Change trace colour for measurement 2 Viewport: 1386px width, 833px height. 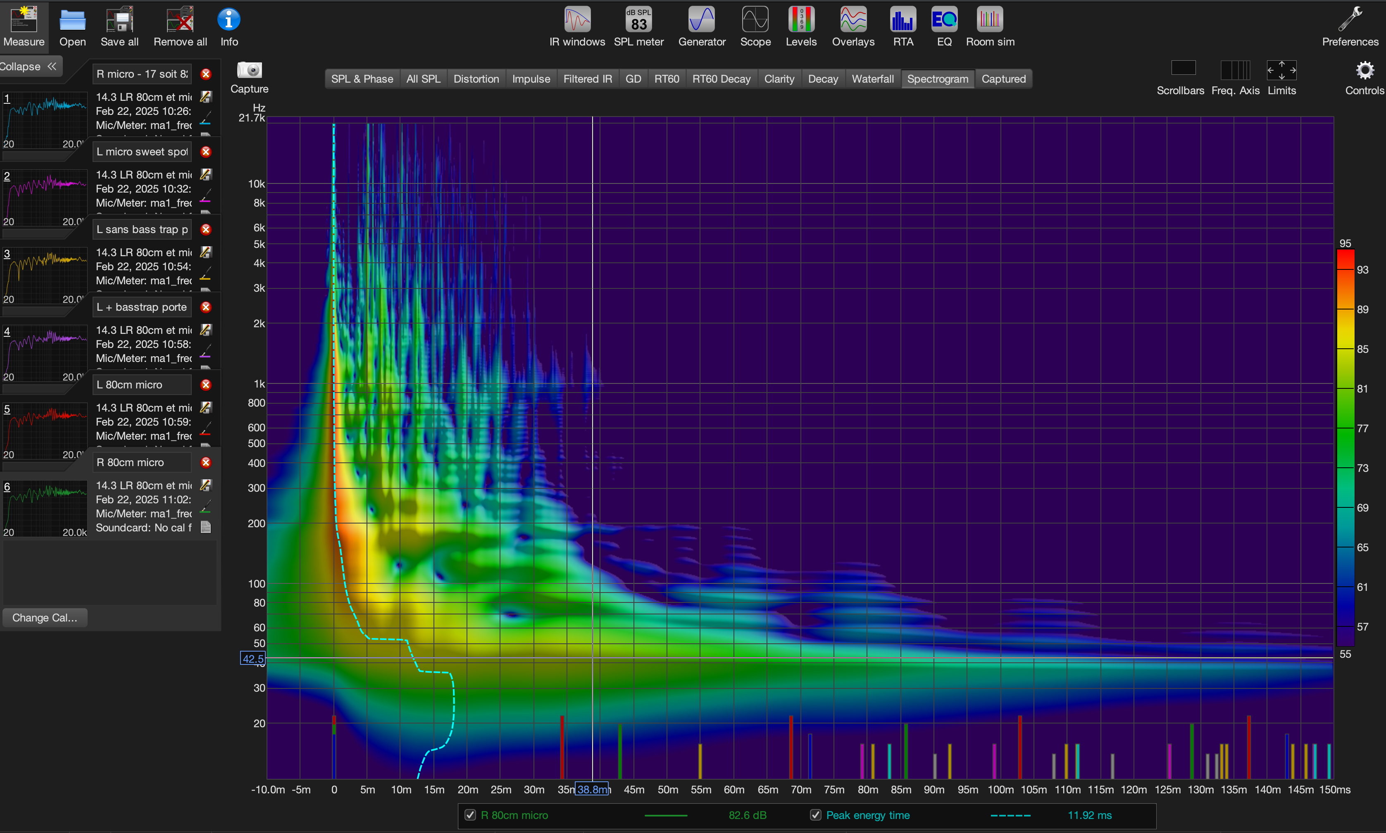click(x=205, y=196)
